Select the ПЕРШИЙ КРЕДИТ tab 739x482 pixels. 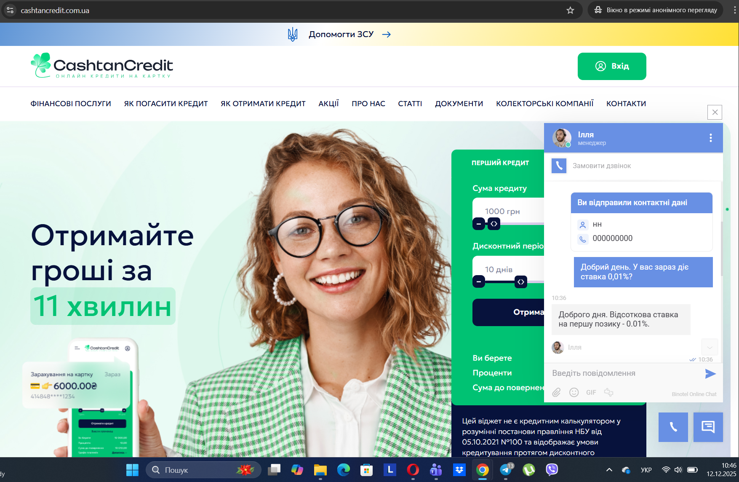500,163
